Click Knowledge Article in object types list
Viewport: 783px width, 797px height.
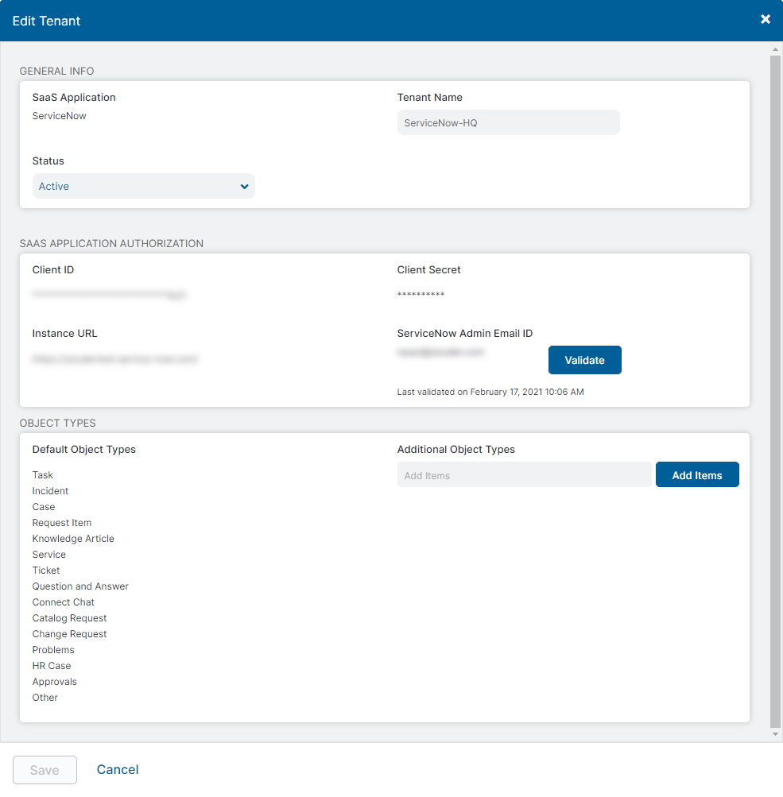tap(73, 539)
